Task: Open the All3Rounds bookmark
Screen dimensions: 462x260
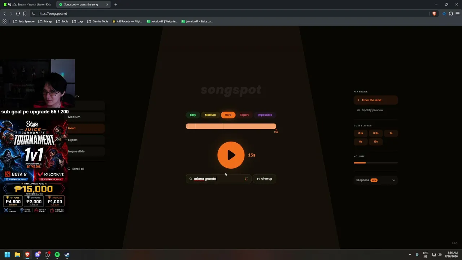Action: click(127, 21)
